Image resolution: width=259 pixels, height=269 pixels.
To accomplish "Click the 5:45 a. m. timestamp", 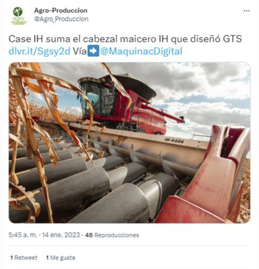I will (x=23, y=235).
